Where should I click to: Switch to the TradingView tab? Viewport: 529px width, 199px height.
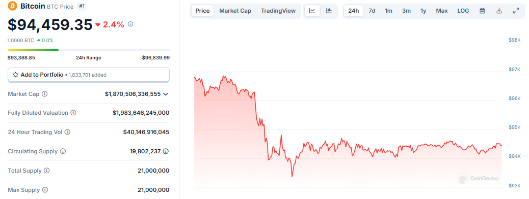(x=278, y=11)
